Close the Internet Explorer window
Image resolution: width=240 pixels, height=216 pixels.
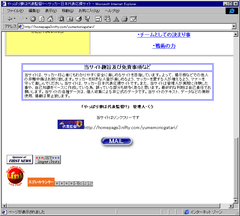pyautogui.click(x=235, y=4)
